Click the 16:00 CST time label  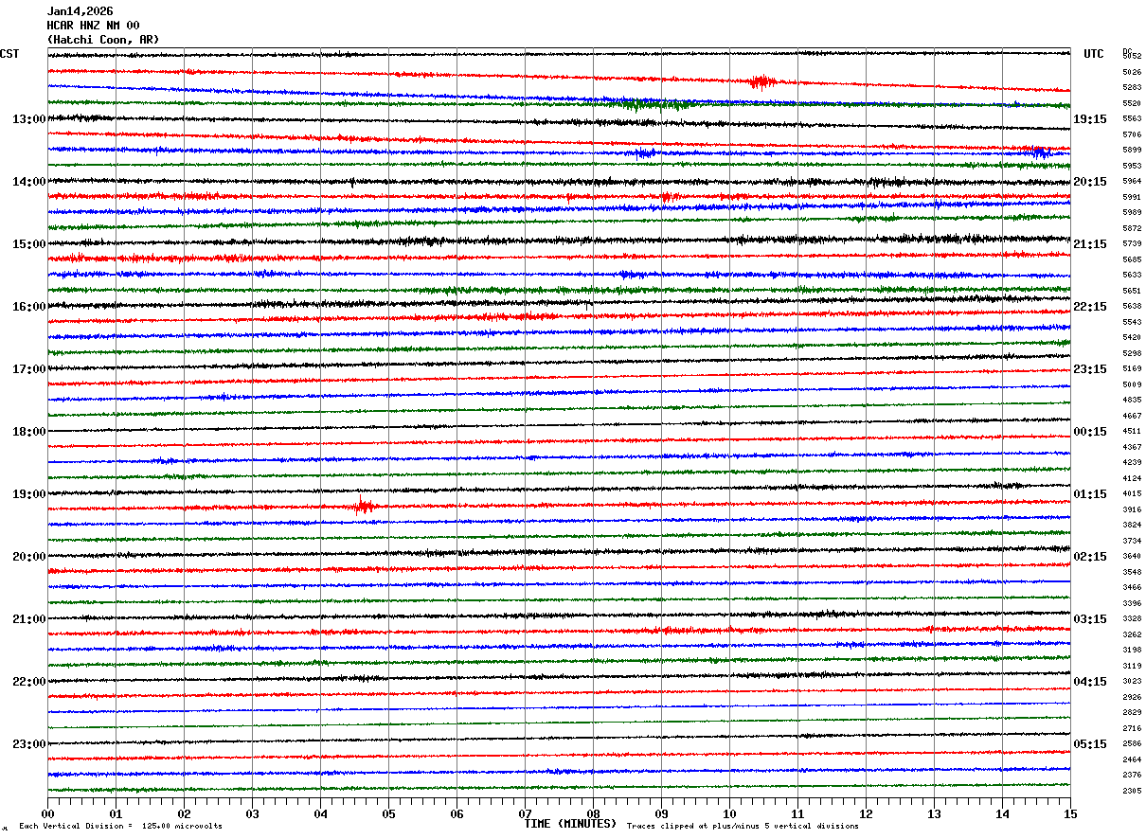(28, 307)
